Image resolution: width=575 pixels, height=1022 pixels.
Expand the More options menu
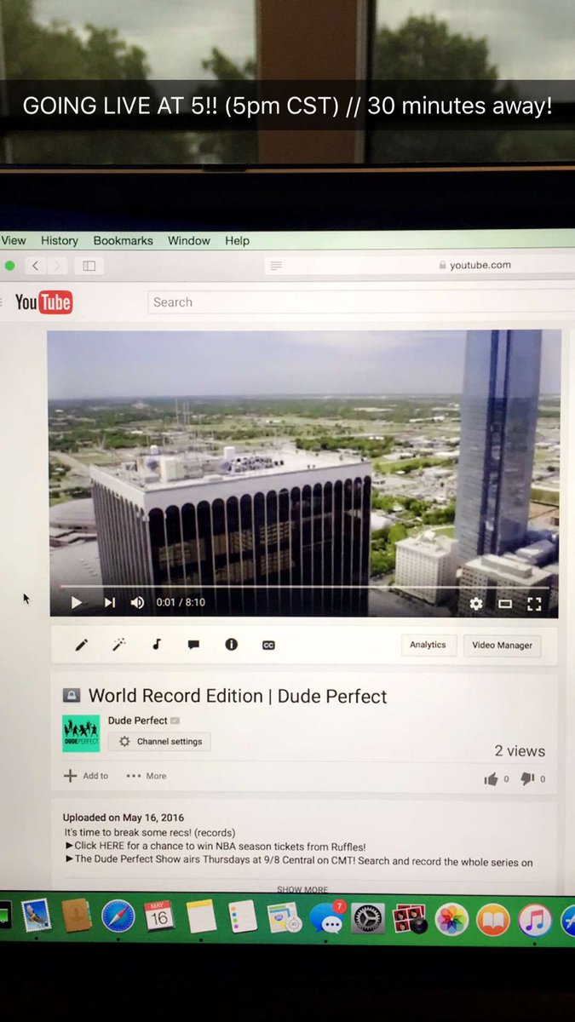147,776
